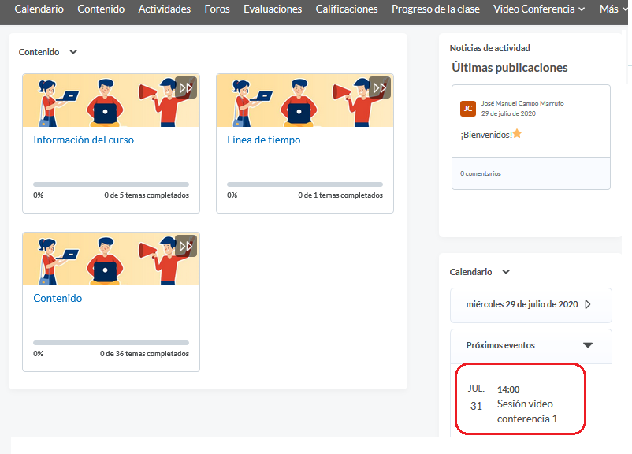Open the Información del curso link
632x454 pixels.
tap(84, 140)
